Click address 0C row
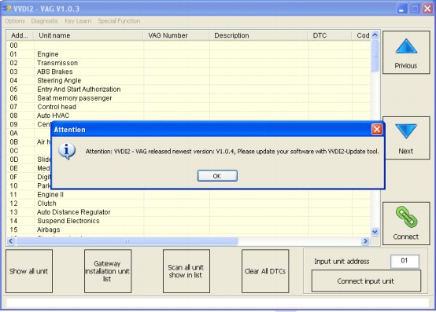The height and width of the screenshot is (312, 436). pyautogui.click(x=29, y=151)
